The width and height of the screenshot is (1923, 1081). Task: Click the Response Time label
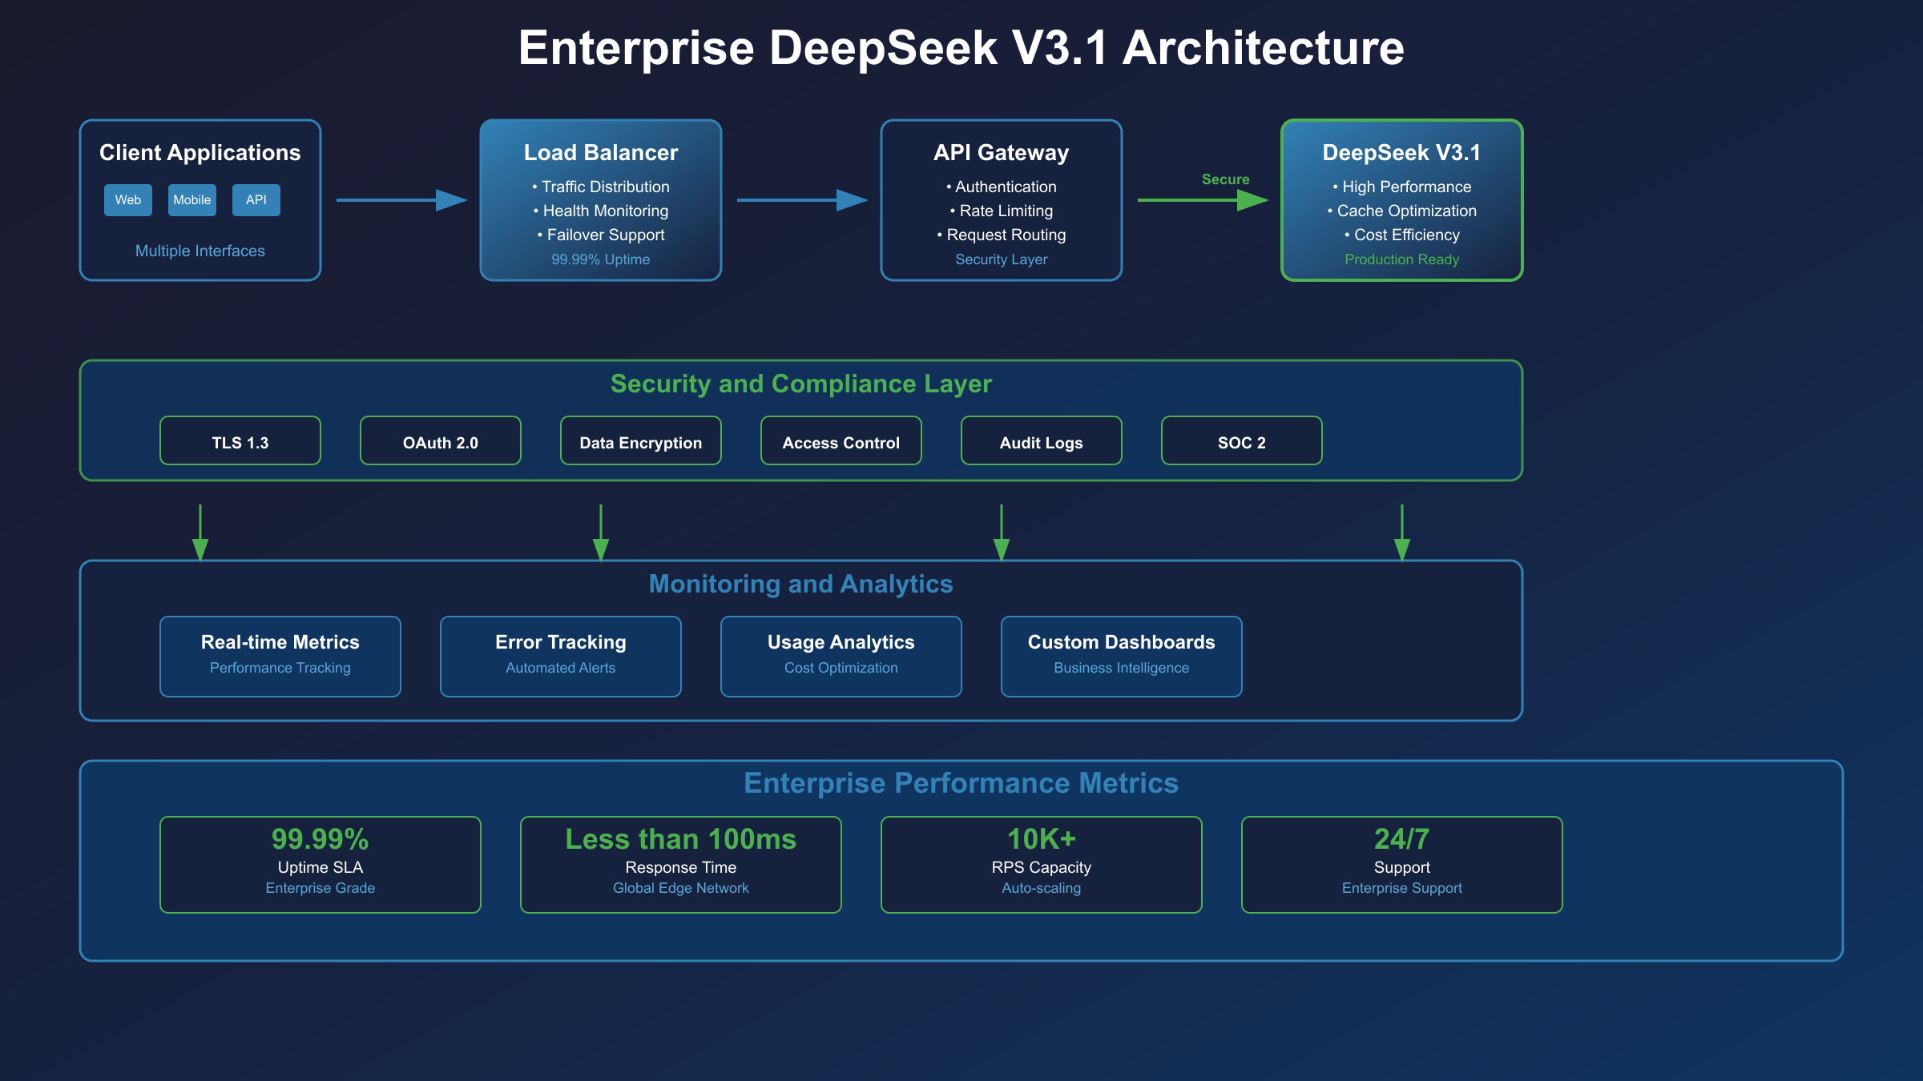681,867
